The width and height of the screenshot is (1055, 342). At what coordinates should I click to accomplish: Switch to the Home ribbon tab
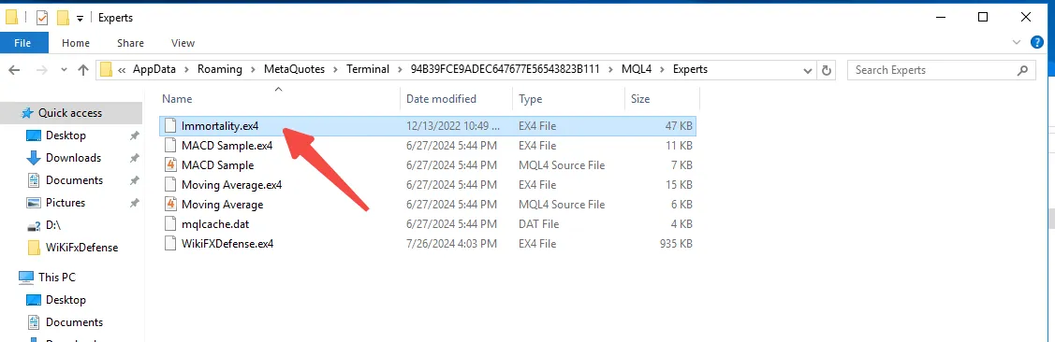[75, 43]
